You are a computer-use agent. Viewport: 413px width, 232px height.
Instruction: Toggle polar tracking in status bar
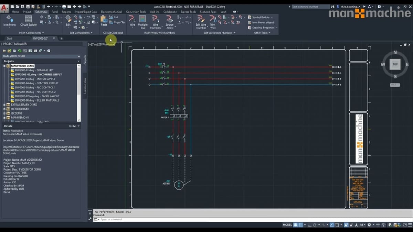[x=315, y=225]
